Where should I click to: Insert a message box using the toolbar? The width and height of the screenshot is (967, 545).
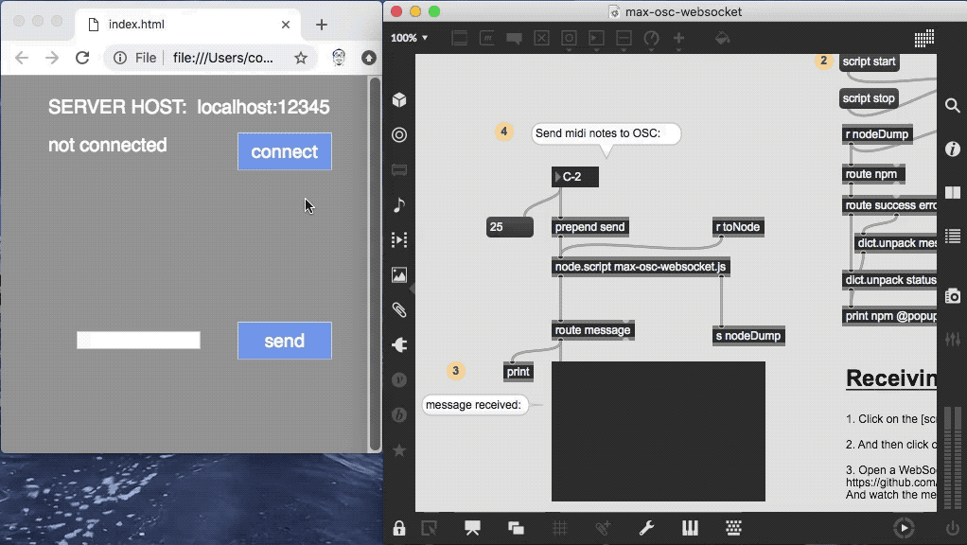[x=487, y=38]
